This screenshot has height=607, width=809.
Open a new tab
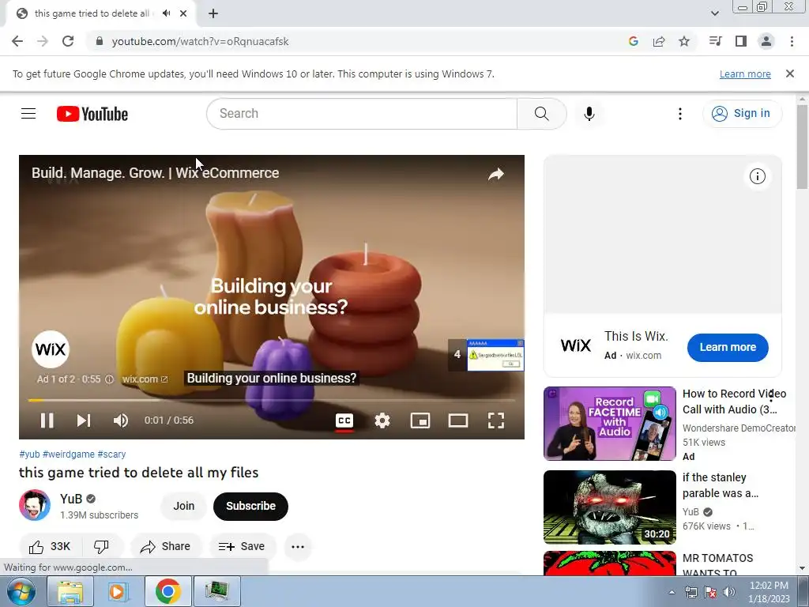coord(213,14)
